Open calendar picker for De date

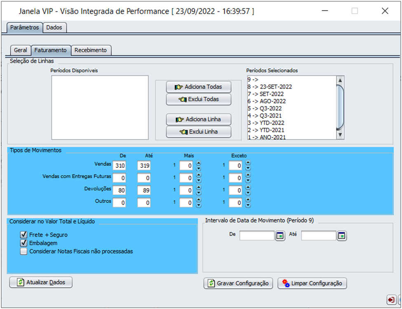280,236
